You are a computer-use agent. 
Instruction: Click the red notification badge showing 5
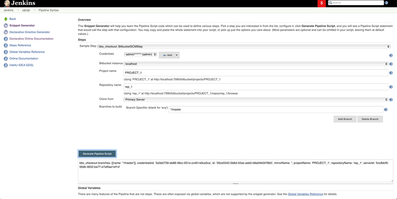pos(322,3)
